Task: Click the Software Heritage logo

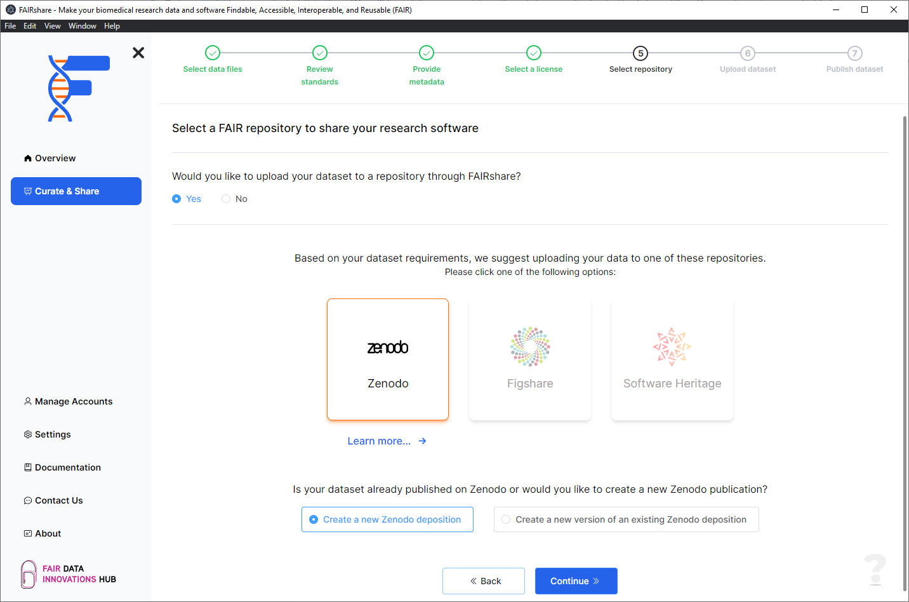Action: pyautogui.click(x=672, y=347)
